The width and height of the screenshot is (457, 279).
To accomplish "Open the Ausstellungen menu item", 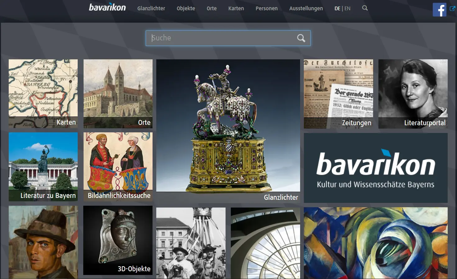I will (306, 8).
